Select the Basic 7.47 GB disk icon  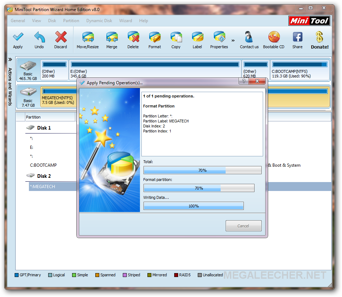[28, 92]
